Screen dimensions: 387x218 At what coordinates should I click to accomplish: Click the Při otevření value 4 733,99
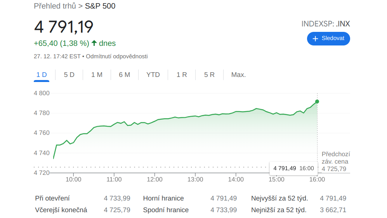point(117,198)
